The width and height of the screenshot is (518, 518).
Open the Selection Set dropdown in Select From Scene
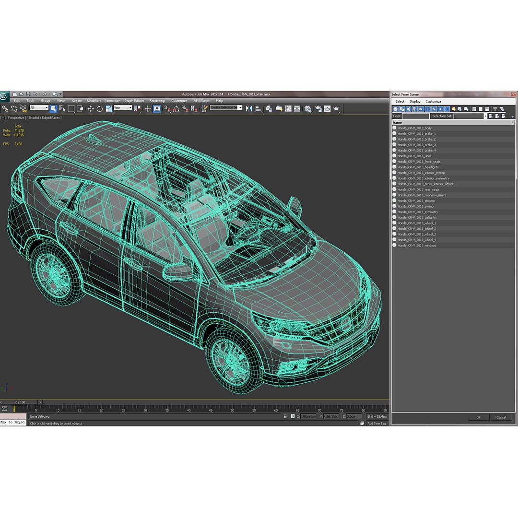pos(485,116)
